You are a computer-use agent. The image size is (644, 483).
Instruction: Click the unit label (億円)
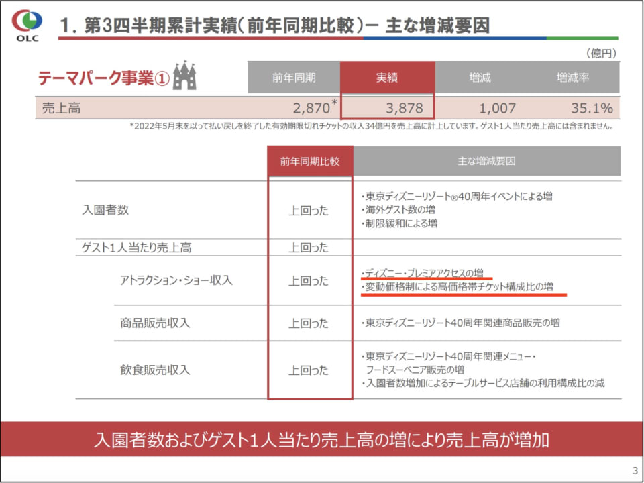(601, 54)
